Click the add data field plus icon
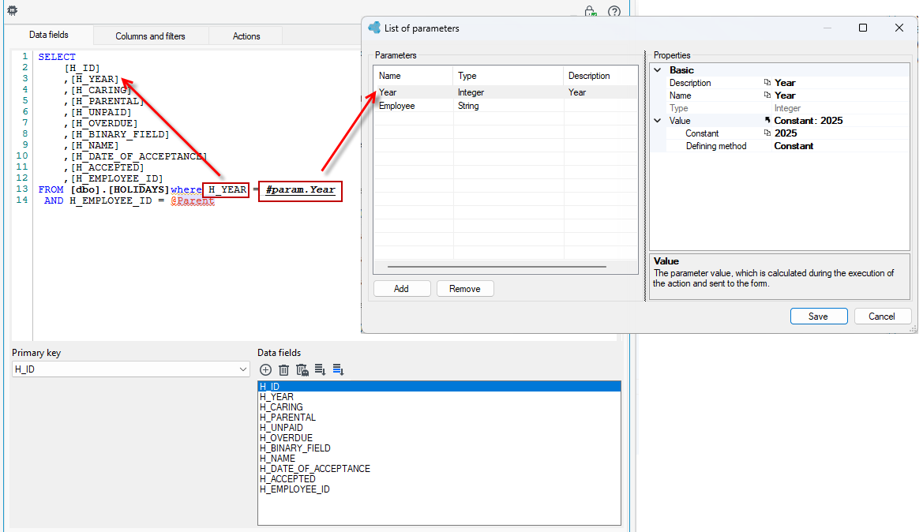 coord(265,369)
